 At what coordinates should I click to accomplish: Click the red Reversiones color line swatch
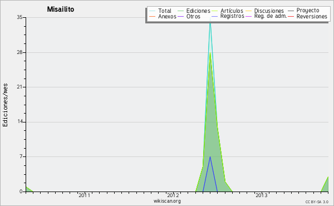[291, 16]
